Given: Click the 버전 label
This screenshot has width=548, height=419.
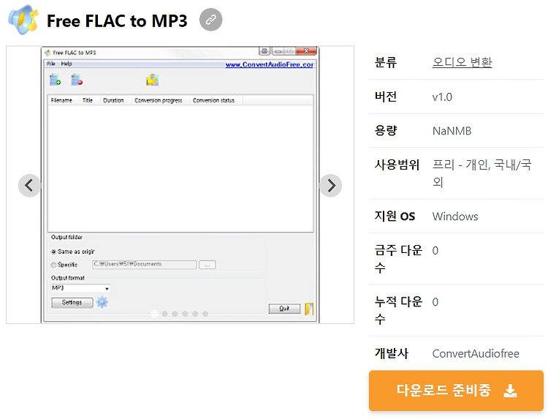Looking at the screenshot, I should [x=386, y=97].
